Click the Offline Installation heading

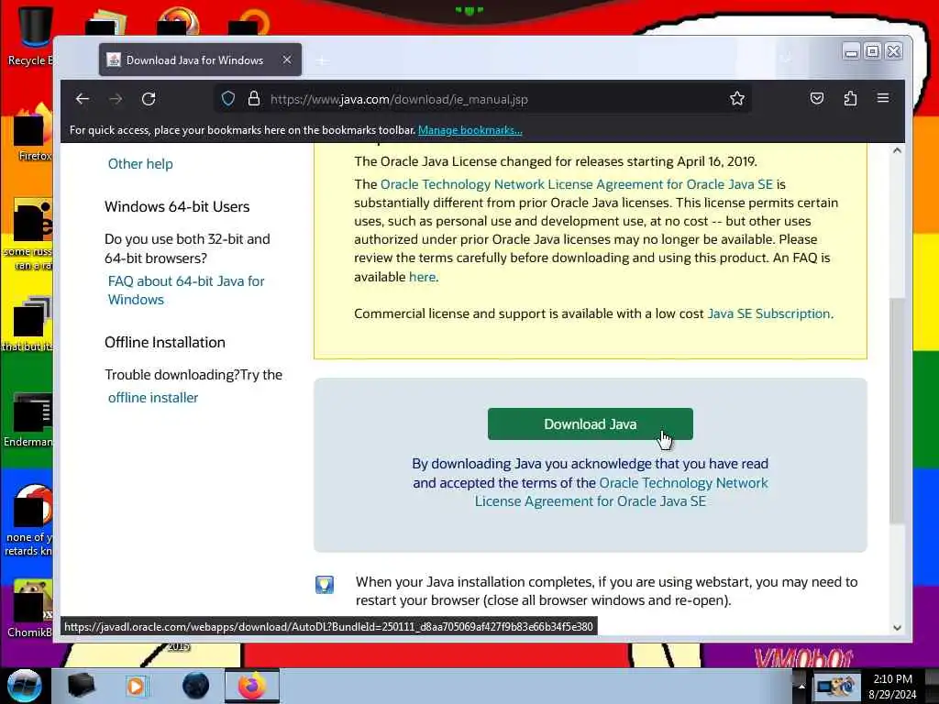point(165,343)
